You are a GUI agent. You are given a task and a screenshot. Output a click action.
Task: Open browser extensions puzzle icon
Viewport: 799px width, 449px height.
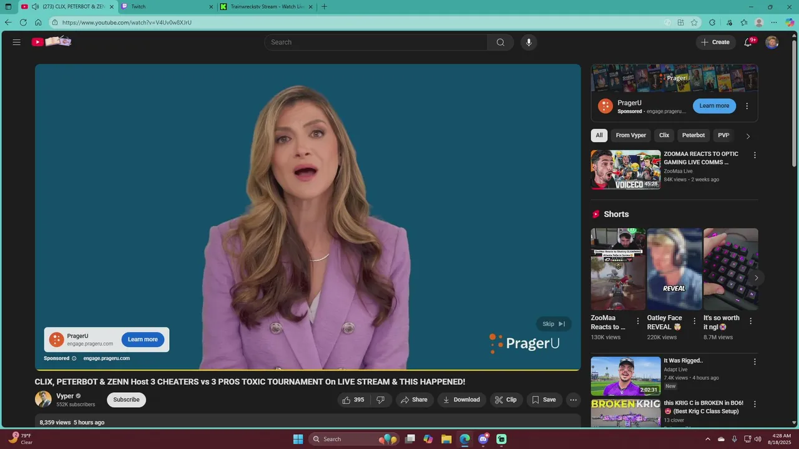(712, 22)
